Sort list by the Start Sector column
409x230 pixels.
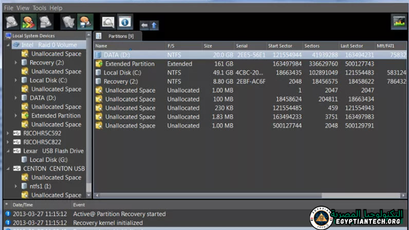(280, 46)
